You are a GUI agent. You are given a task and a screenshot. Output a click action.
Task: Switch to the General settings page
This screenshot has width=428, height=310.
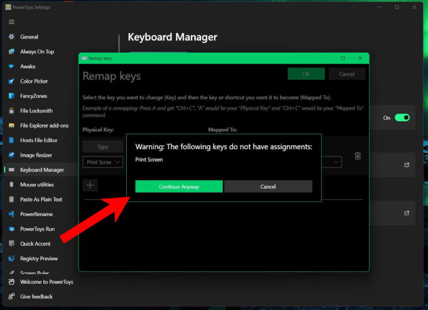(x=12, y=37)
